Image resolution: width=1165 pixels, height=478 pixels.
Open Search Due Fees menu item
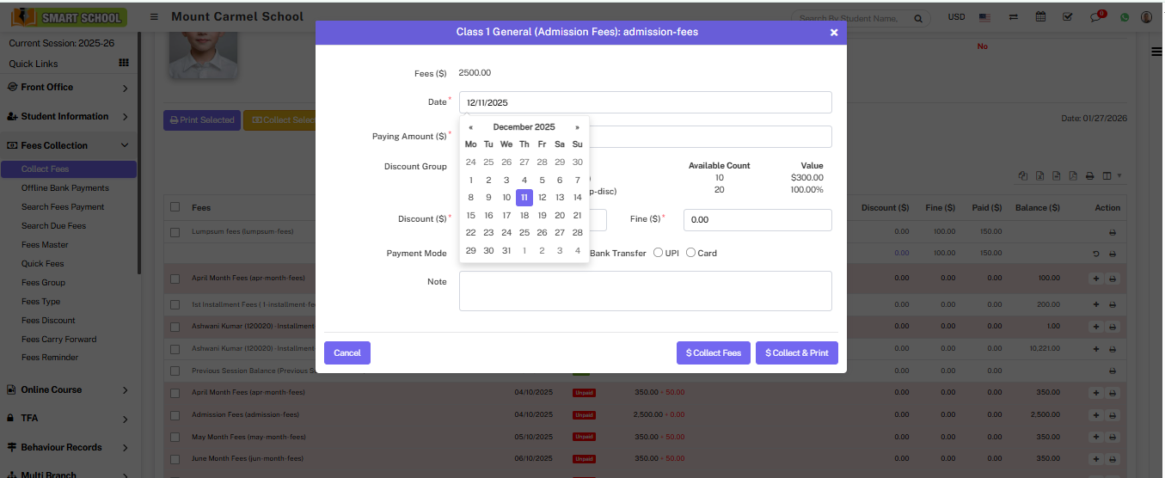click(53, 226)
